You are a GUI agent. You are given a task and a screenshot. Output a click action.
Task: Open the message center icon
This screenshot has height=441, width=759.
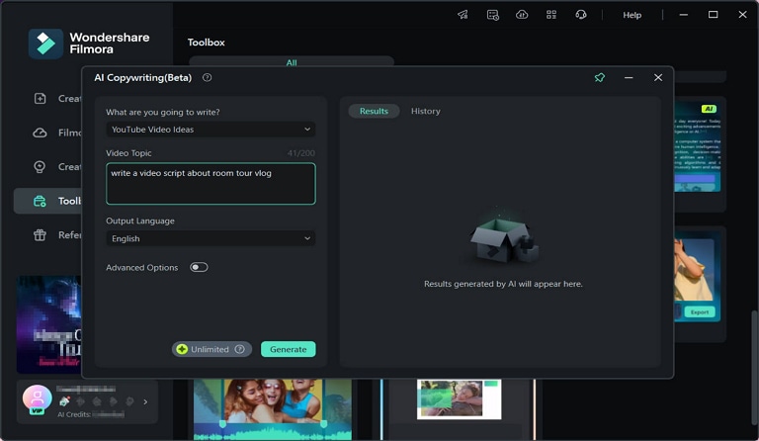(x=493, y=15)
